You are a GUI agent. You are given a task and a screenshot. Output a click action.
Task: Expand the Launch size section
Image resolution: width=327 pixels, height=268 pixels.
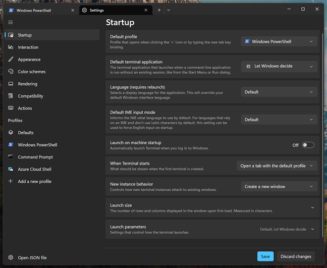pos(212,207)
